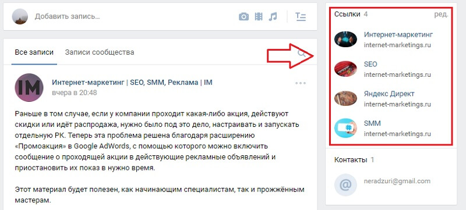Click internet-marketings.ru under Интернет-маркетинг
Image resolution: width=466 pixels, height=210 pixels.
click(397, 45)
